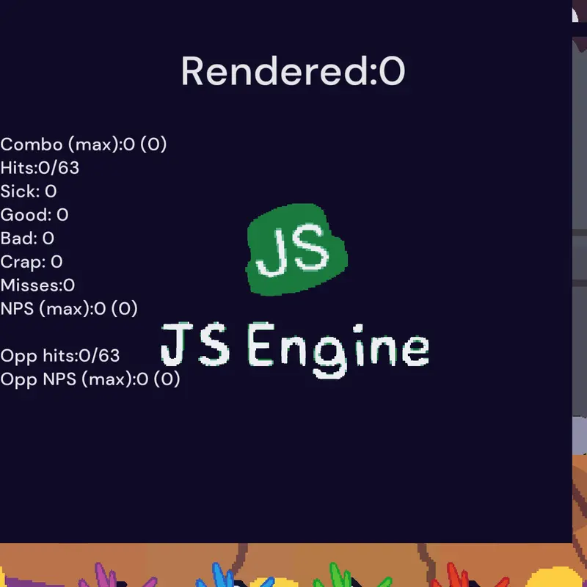This screenshot has height=587, width=587.
Task: Click the "Opp hits:0/63" stat line
Action: 60,356
